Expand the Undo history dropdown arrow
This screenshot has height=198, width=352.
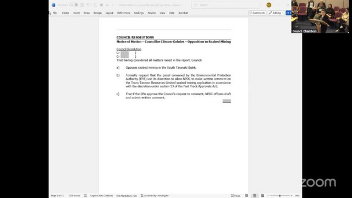[91, 5]
